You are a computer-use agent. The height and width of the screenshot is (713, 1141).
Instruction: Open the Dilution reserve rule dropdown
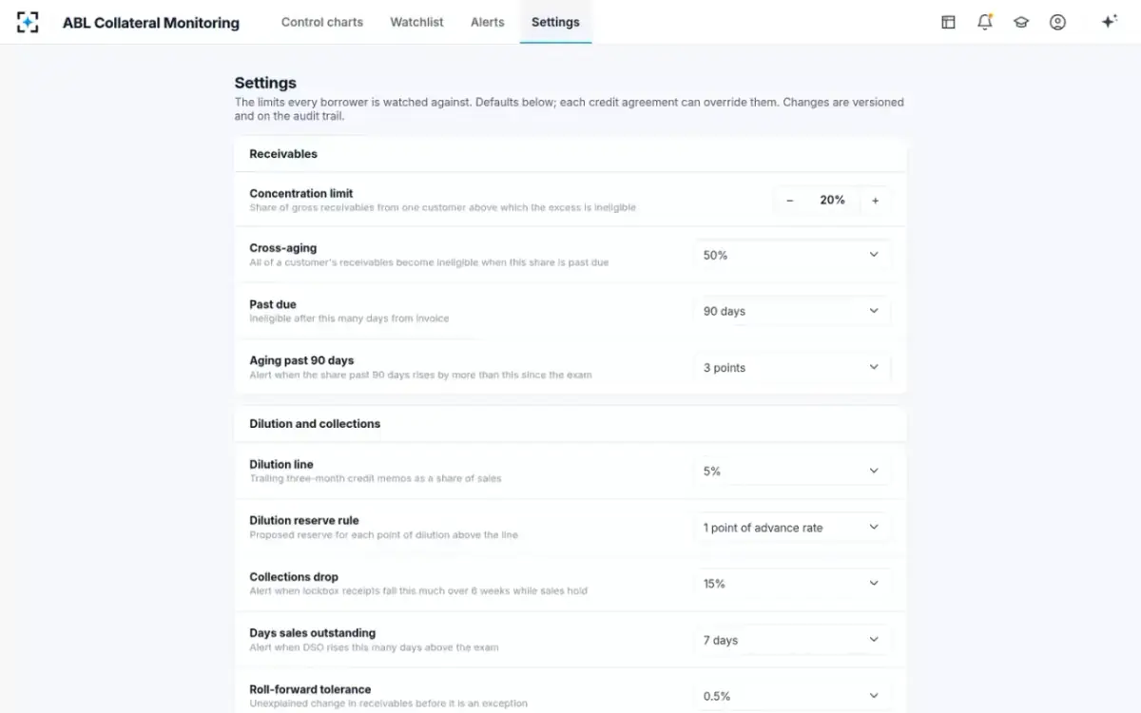pos(792,528)
